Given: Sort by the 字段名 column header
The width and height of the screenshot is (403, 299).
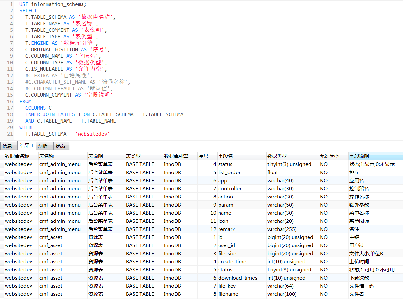Looking at the screenshot, I should coord(242,156).
